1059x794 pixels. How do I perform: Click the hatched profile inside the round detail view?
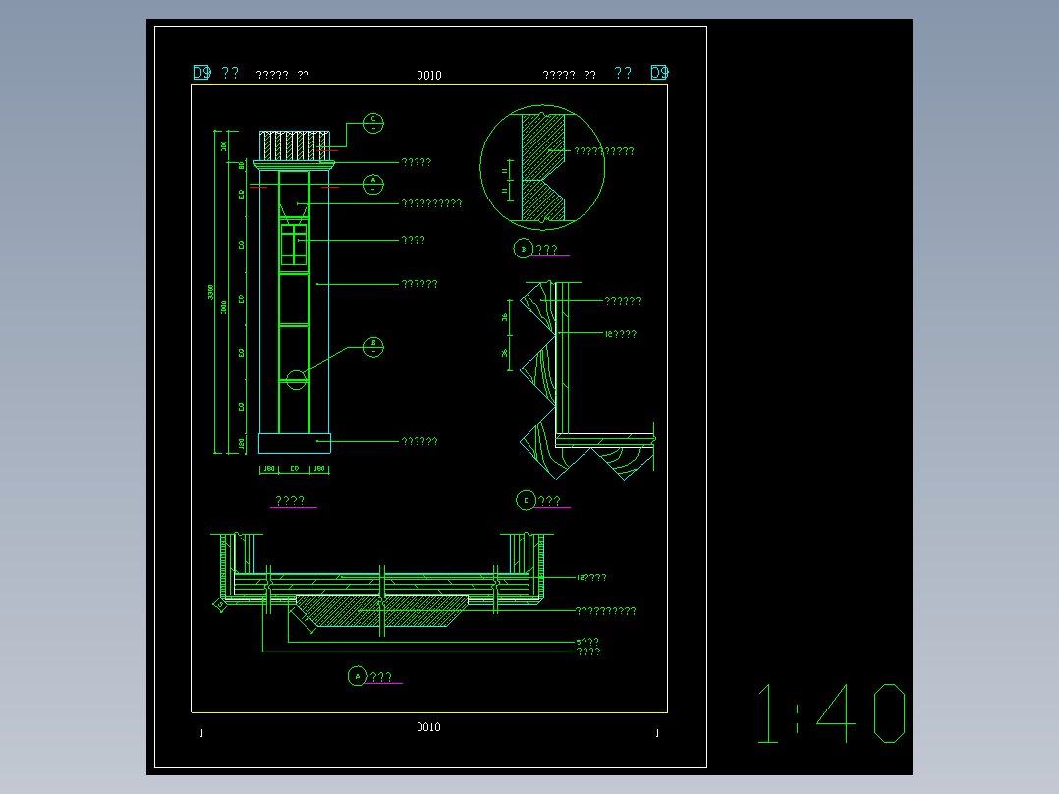pyautogui.click(x=543, y=167)
